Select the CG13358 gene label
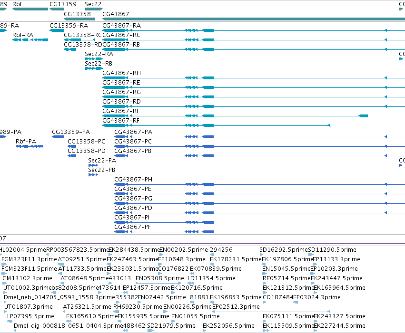The image size is (405, 333). coord(77,14)
